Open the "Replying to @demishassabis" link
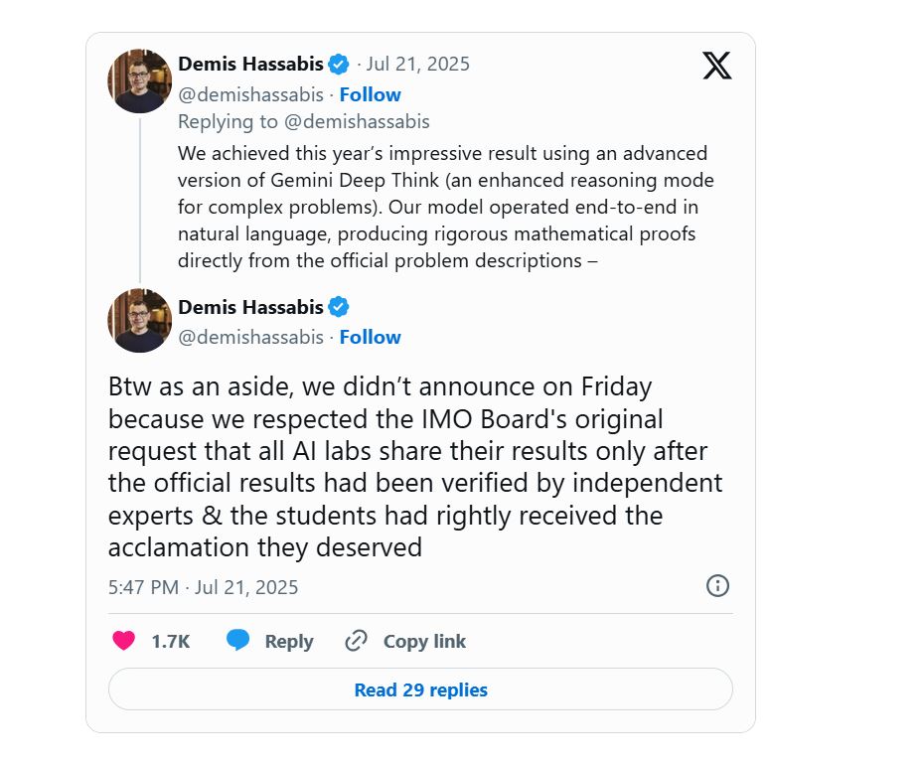The width and height of the screenshot is (921, 763). point(303,121)
